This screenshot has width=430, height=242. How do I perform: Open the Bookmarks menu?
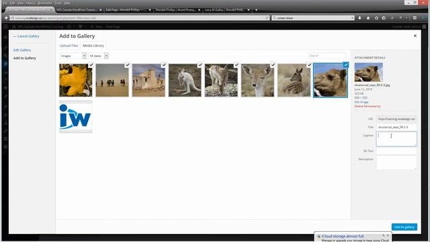pos(45,3)
